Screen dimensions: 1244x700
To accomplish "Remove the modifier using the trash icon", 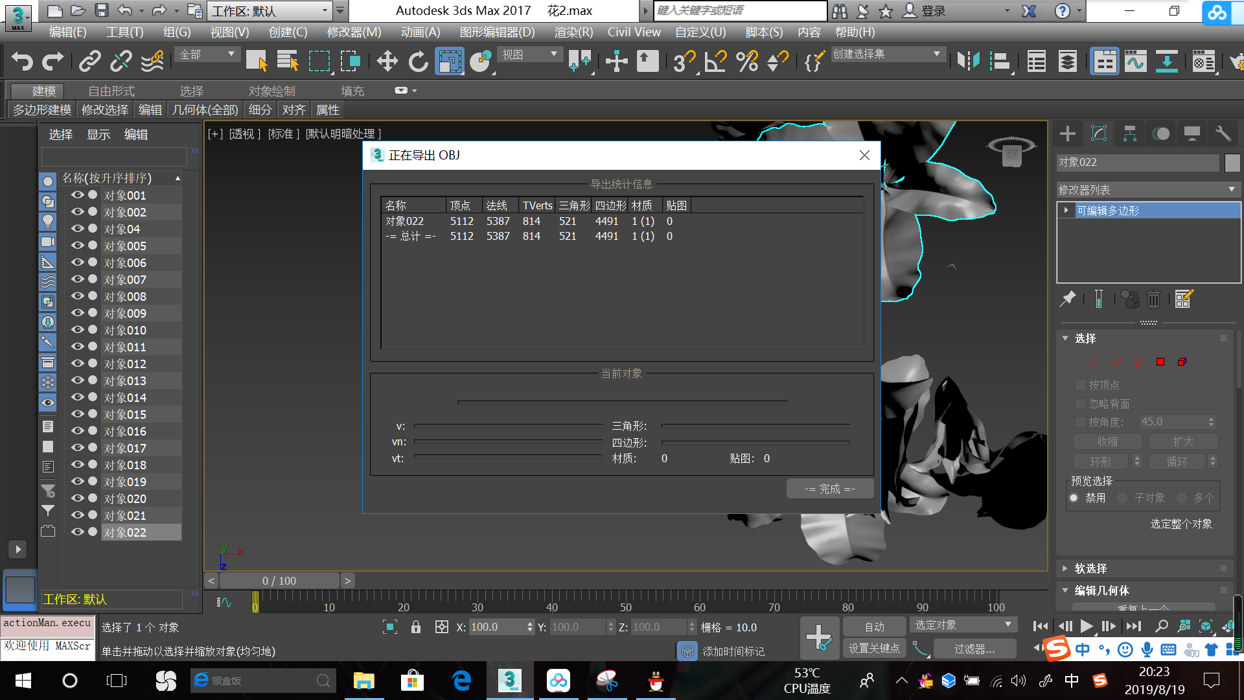I will (1153, 299).
